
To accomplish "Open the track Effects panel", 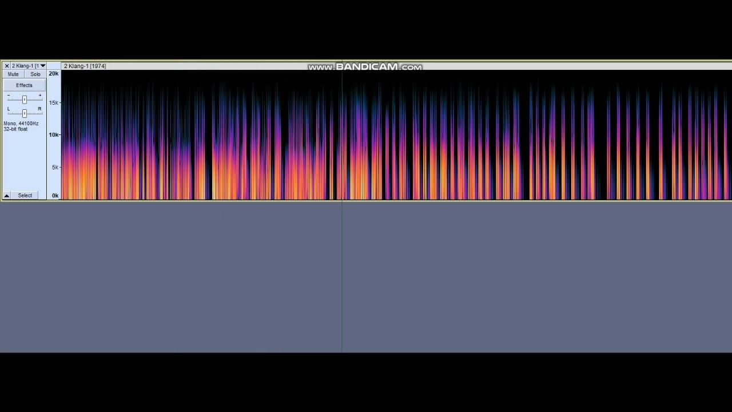I will point(24,85).
